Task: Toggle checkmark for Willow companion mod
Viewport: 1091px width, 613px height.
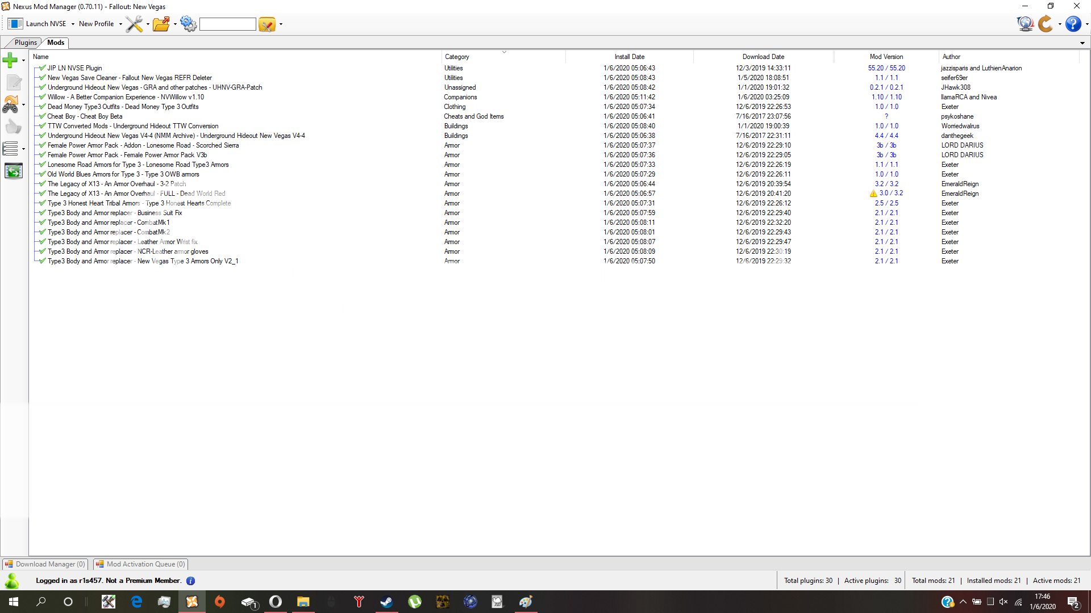Action: (43, 97)
